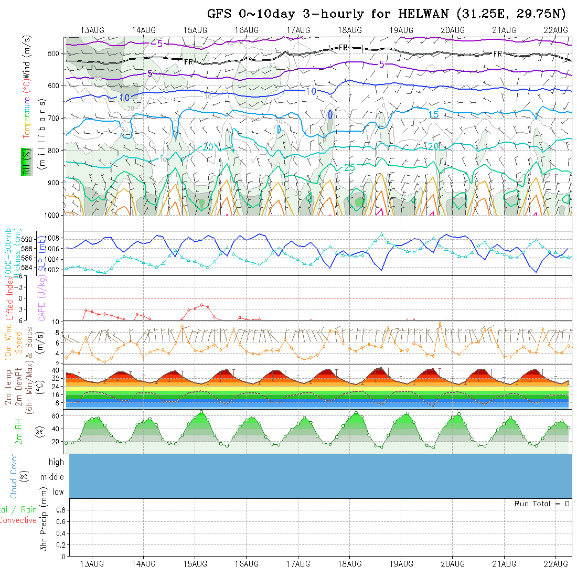The width and height of the screenshot is (577, 577).
Task: Click the 22AUG label on the top axis
Action: [x=556, y=30]
